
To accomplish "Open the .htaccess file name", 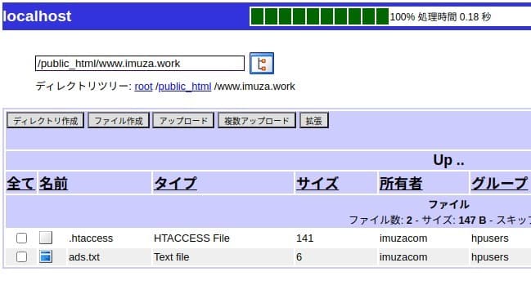I will [91, 238].
